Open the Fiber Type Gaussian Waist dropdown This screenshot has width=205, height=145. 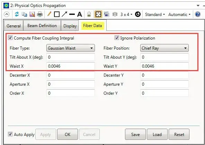tap(71, 48)
